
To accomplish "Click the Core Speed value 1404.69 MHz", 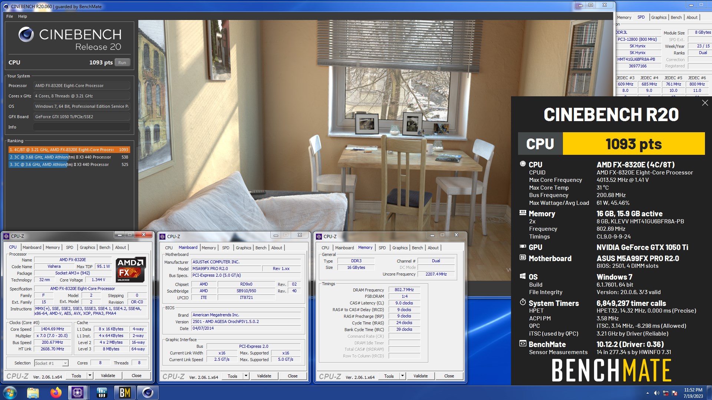I will point(52,329).
